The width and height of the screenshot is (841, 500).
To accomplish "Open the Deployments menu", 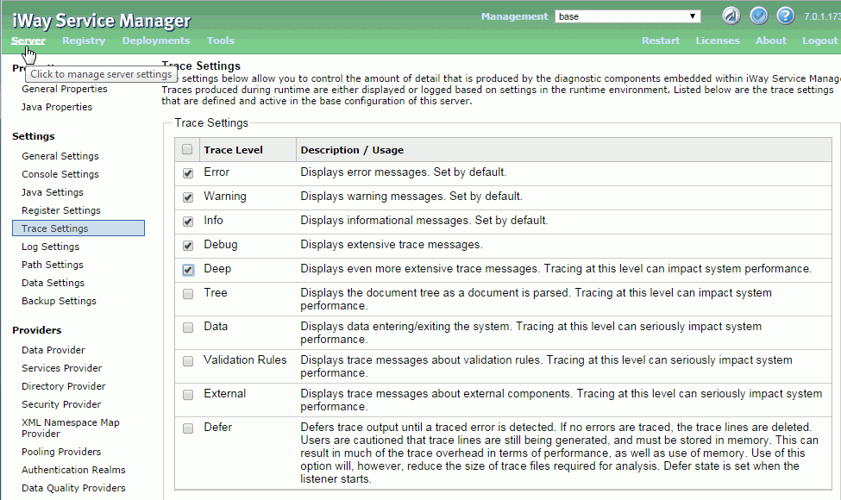I will coord(156,41).
